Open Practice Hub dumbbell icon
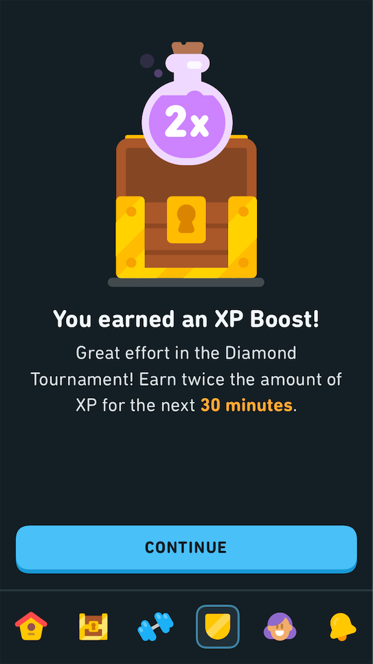 point(155,626)
